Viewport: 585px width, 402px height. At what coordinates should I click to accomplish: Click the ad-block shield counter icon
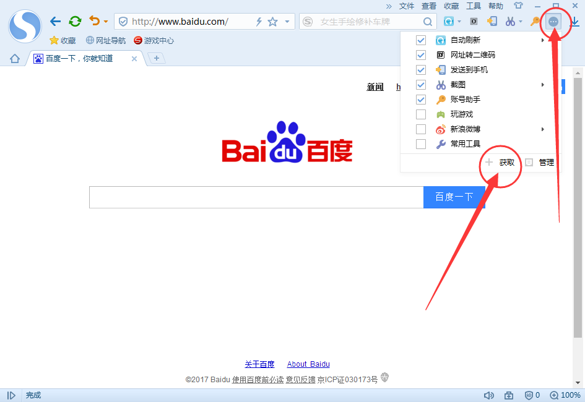coord(532,395)
